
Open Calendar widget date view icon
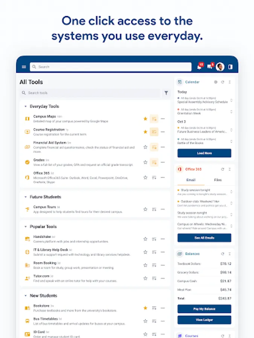tap(216, 82)
